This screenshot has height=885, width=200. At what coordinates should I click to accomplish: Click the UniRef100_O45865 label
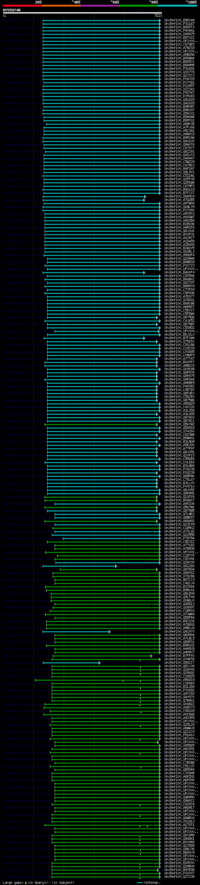179,746
